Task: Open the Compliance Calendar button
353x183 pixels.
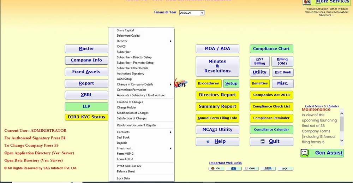Action: [271, 130]
